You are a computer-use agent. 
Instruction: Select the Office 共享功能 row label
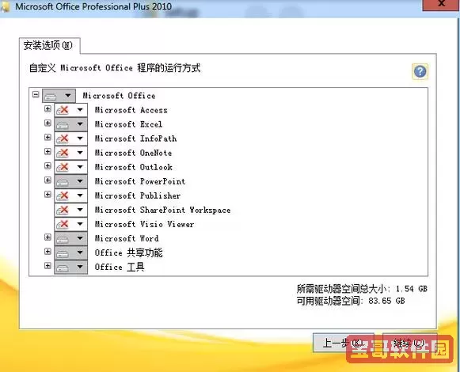(128, 253)
